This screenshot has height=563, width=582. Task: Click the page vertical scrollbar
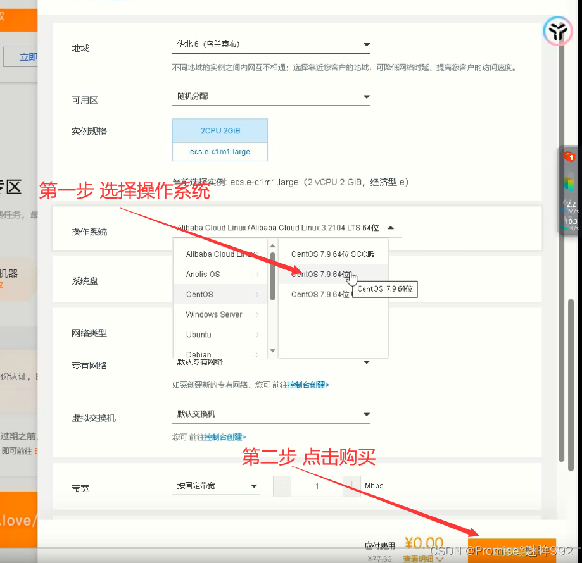[572, 385]
